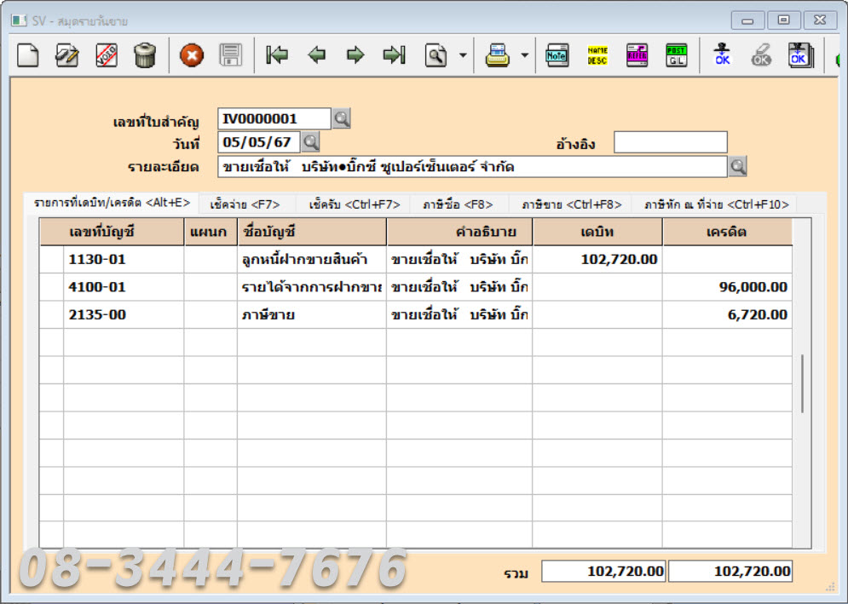Close the SV window
848x604 pixels.
pyautogui.click(x=820, y=20)
